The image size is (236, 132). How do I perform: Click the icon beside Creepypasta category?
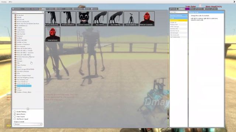(x=15, y=30)
